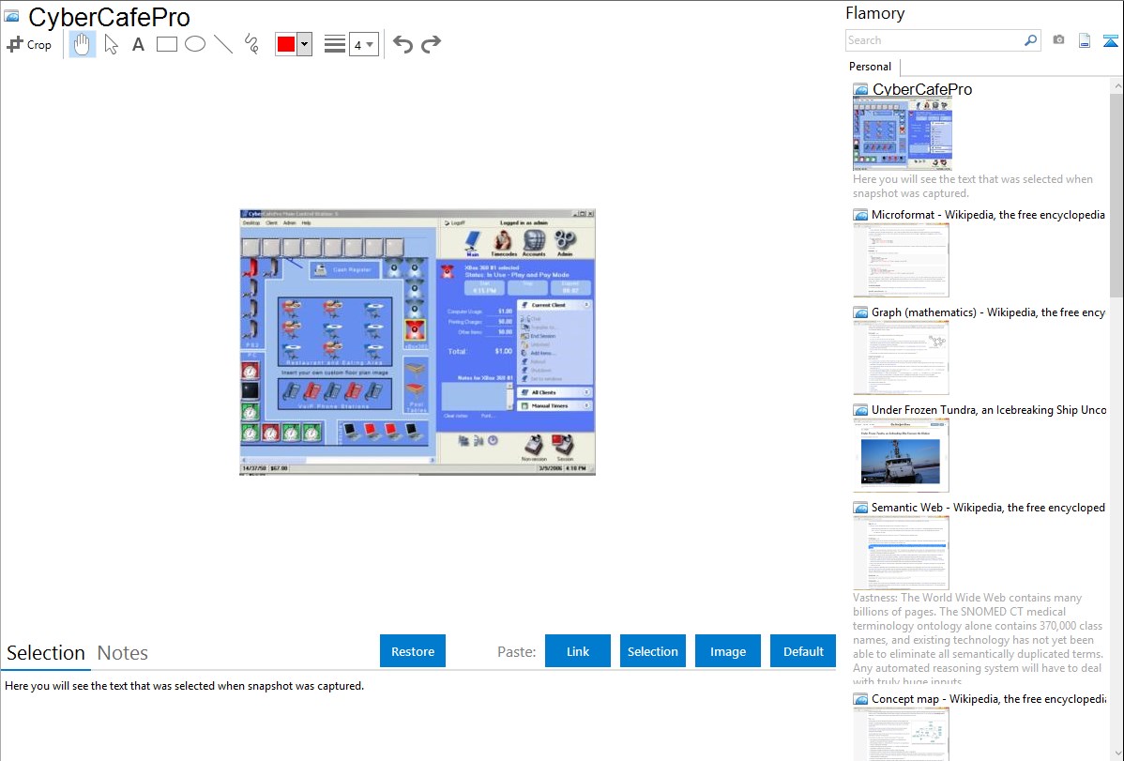Open the color picker dropdown arrow
Image resolution: width=1124 pixels, height=761 pixels.
(305, 44)
